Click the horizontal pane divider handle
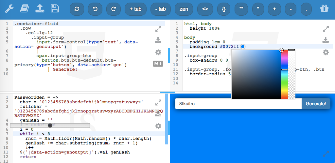Screen dimensions: 335x163 point(167,92)
